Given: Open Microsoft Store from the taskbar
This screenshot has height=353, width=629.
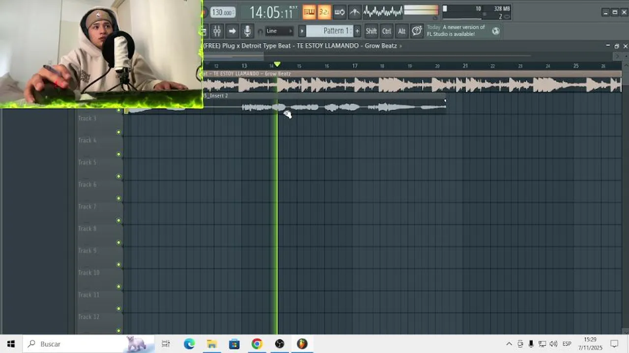Looking at the screenshot, I should pos(234,344).
